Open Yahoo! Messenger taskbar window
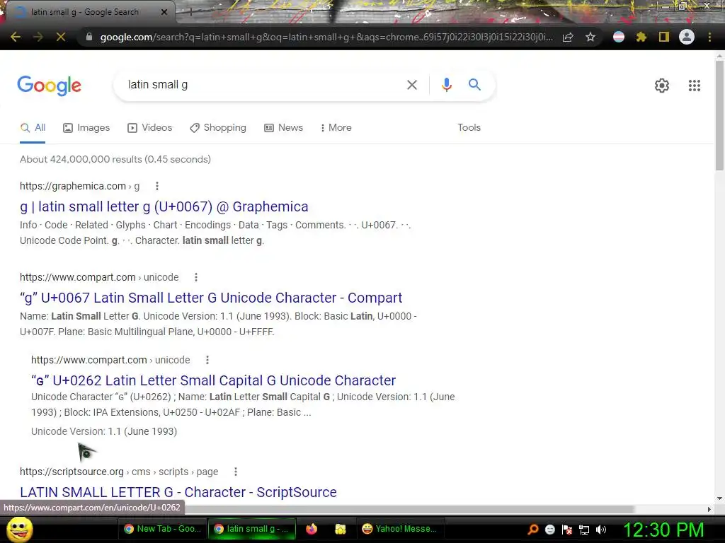This screenshot has height=543, width=725. [400, 529]
